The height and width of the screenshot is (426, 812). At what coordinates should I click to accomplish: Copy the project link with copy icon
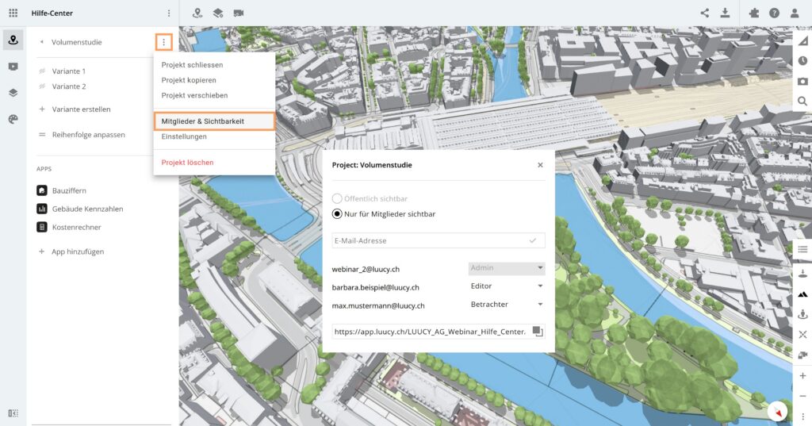[x=537, y=331]
